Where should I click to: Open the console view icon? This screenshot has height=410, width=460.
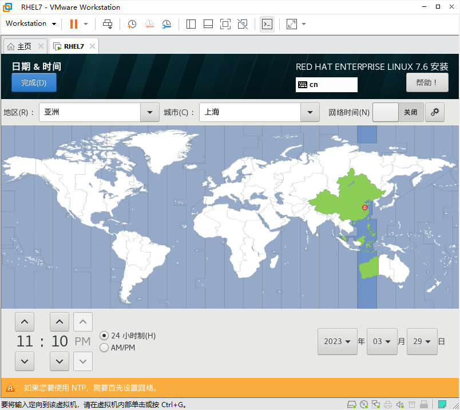[267, 24]
